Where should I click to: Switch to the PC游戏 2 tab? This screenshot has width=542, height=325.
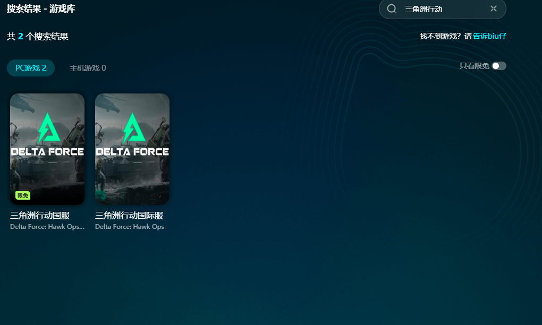[x=31, y=68]
